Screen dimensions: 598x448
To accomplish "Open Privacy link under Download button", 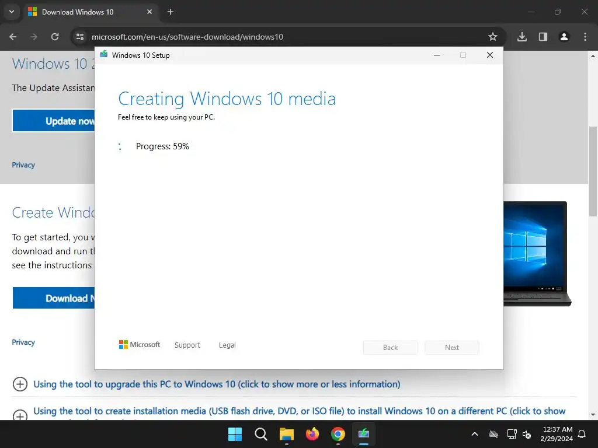I will (23, 342).
